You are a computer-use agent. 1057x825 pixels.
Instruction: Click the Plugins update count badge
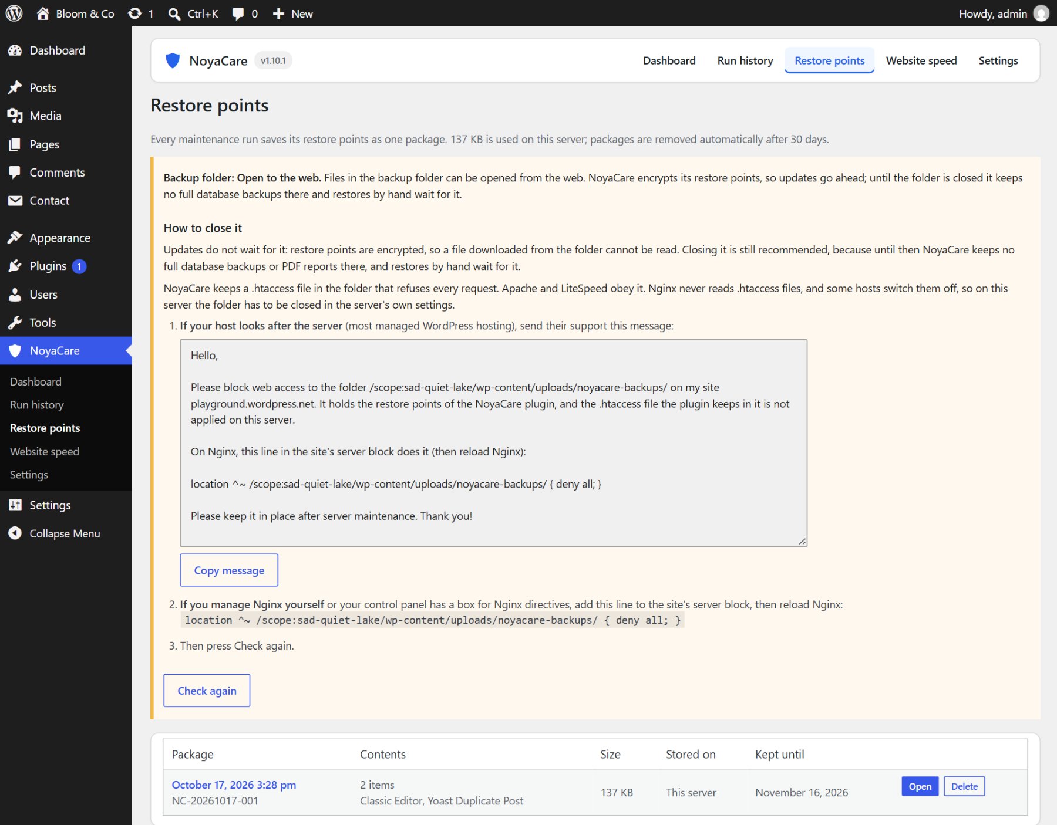tap(79, 266)
